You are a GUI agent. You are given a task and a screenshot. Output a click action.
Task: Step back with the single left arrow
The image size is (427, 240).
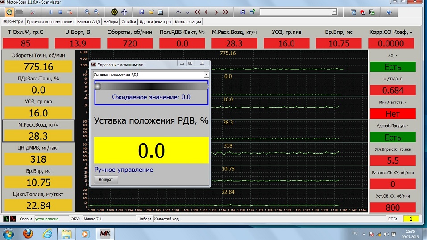pyautogui.click(x=207, y=12)
